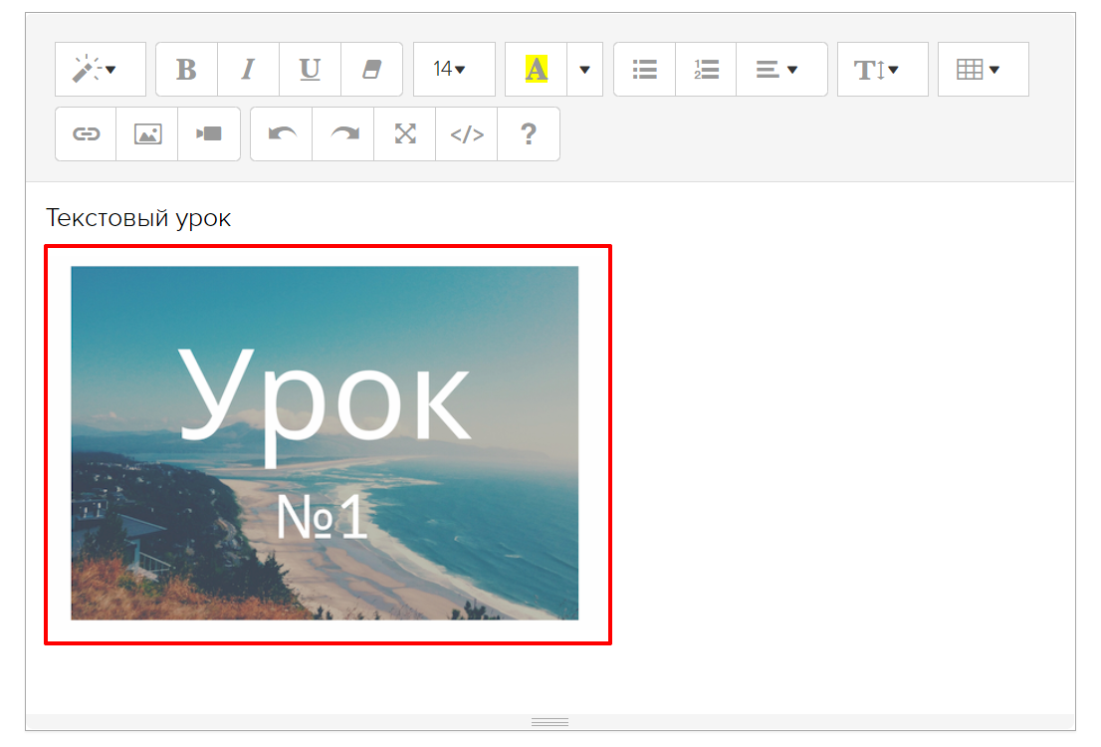Click the insert picture icon

click(147, 134)
